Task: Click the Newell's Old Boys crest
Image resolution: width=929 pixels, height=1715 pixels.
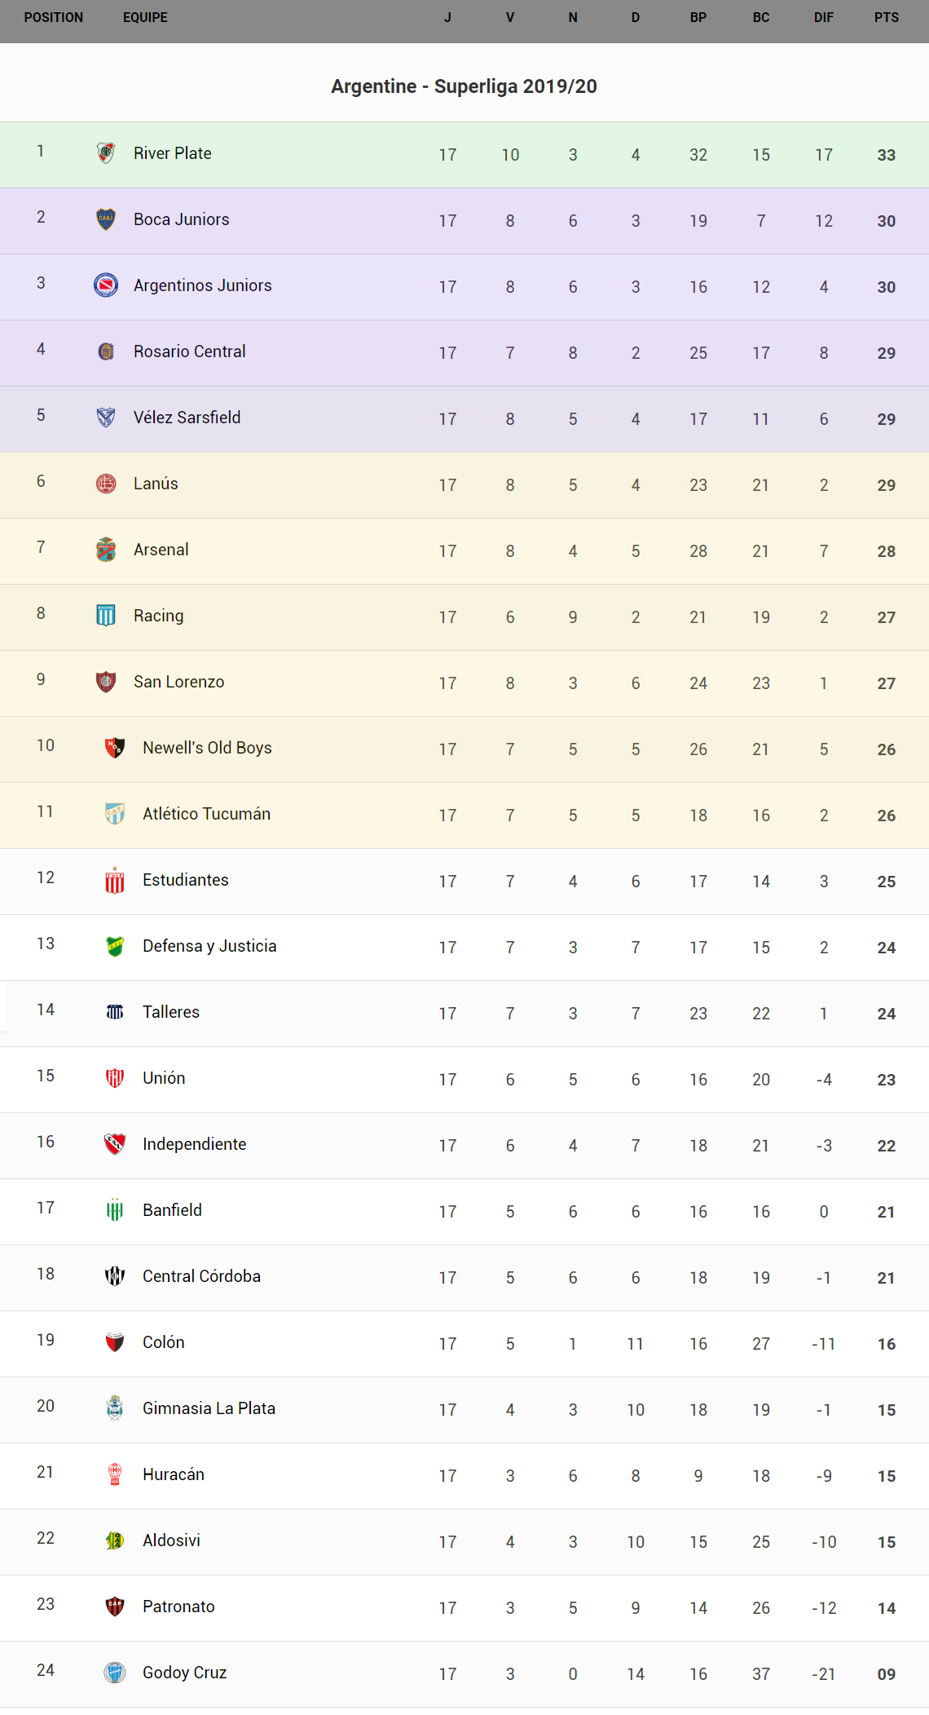Action: pyautogui.click(x=115, y=748)
